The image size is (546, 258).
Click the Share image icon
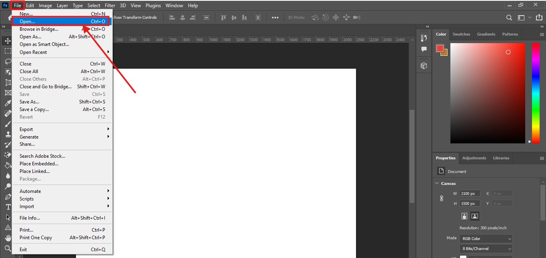540,18
